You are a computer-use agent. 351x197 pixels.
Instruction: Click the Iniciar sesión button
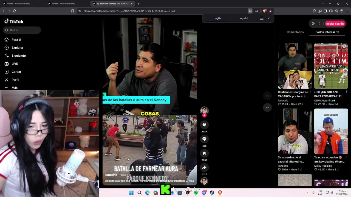(335, 24)
